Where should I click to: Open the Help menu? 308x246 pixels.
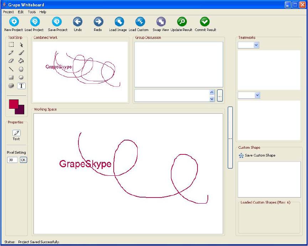43,12
